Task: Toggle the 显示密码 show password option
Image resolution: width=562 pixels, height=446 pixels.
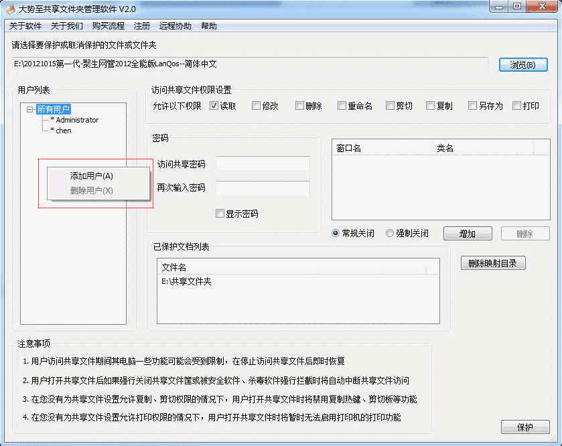Action: (x=218, y=213)
